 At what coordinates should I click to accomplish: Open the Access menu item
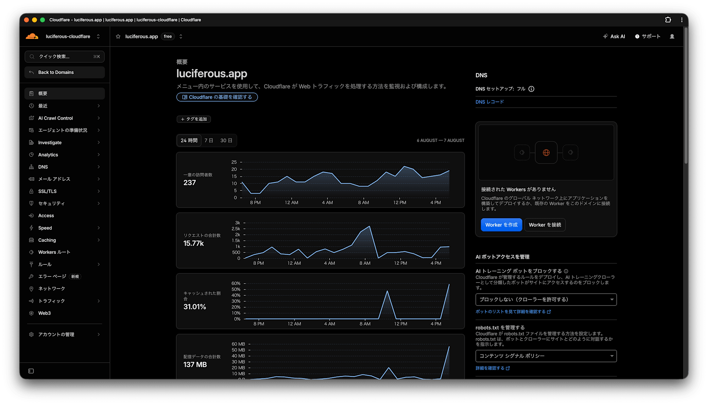coord(64,216)
